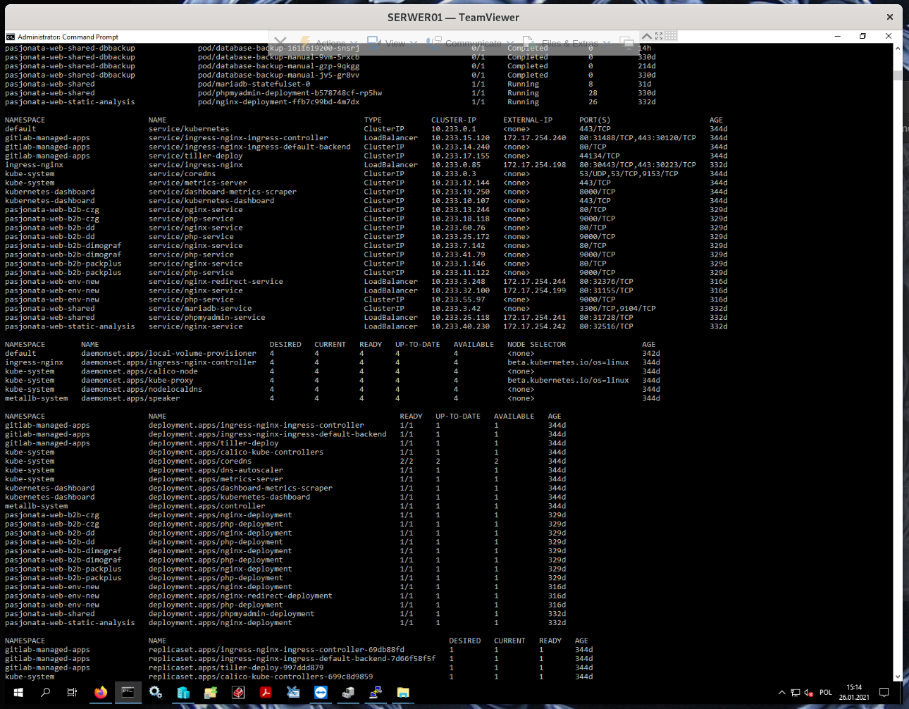The height and width of the screenshot is (709, 909).
Task: Close the Administrator Command Prompt window
Action: [888, 36]
